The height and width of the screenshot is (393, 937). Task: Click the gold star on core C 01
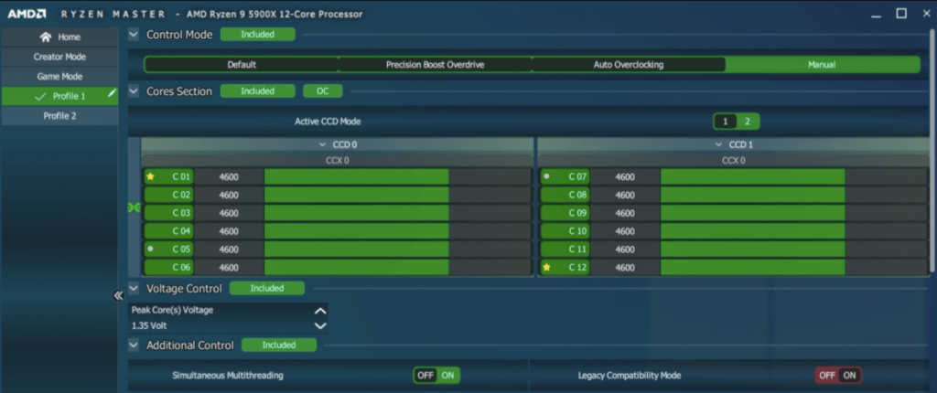[151, 176]
